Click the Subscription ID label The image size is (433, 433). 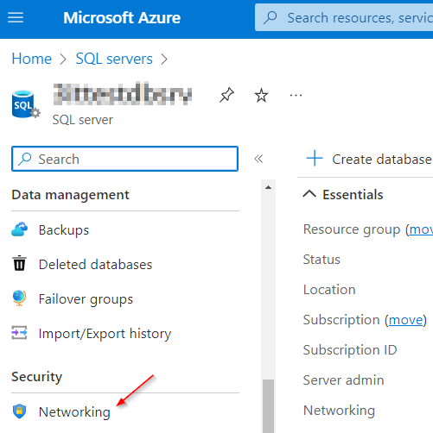coord(350,350)
